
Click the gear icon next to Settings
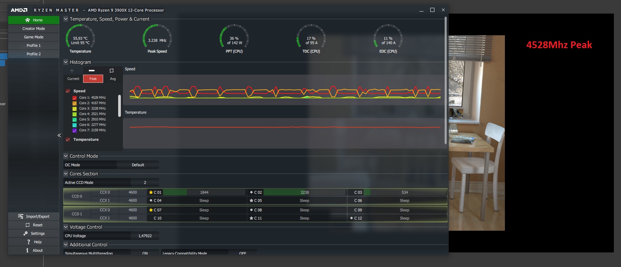pyautogui.click(x=26, y=233)
